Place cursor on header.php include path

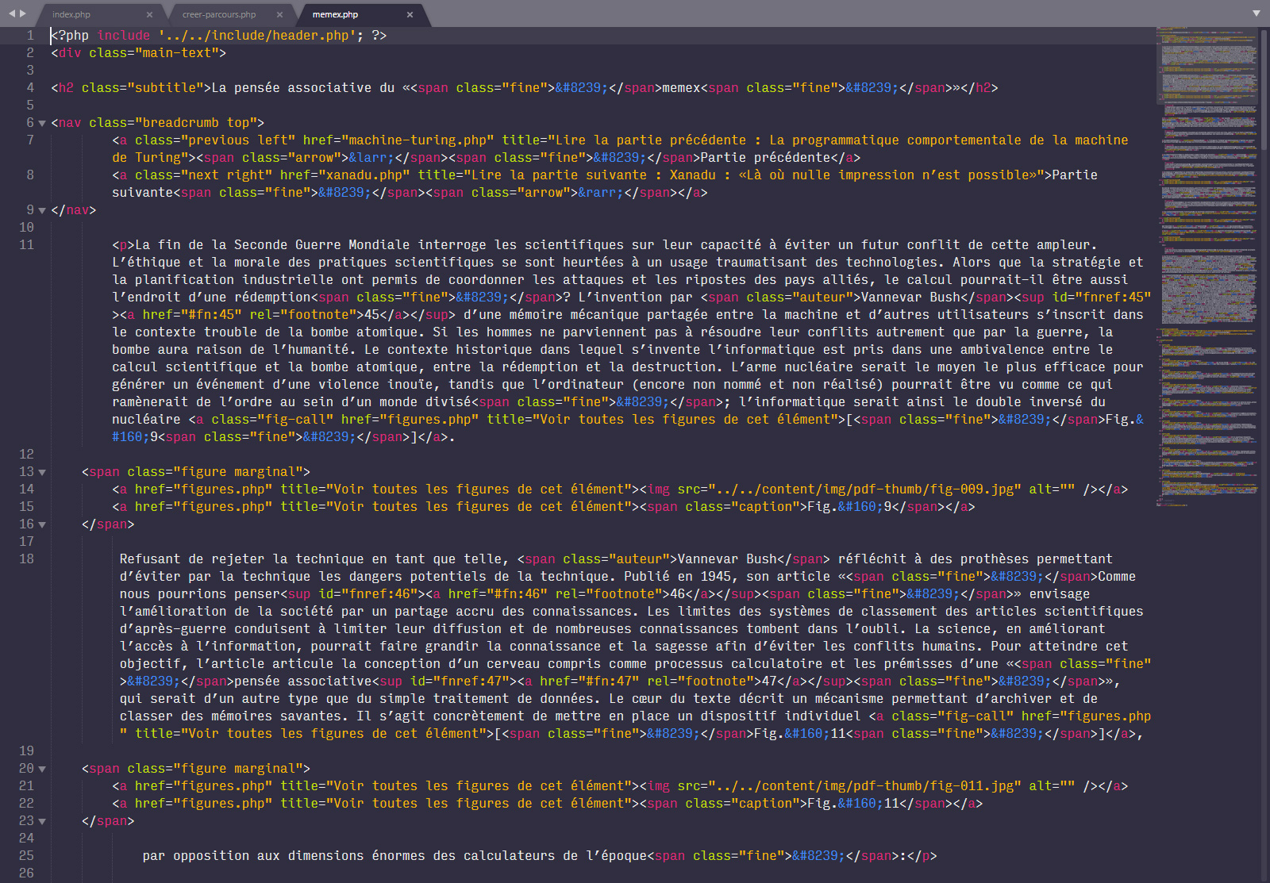coord(254,36)
